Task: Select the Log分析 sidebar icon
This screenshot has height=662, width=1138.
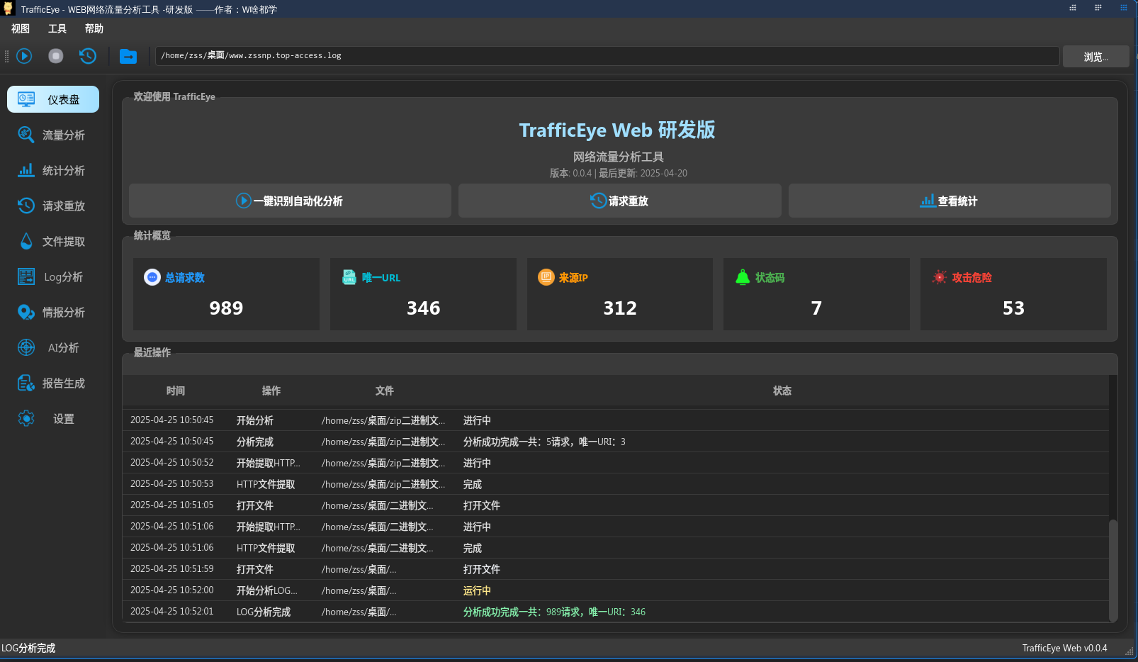Action: [52, 276]
